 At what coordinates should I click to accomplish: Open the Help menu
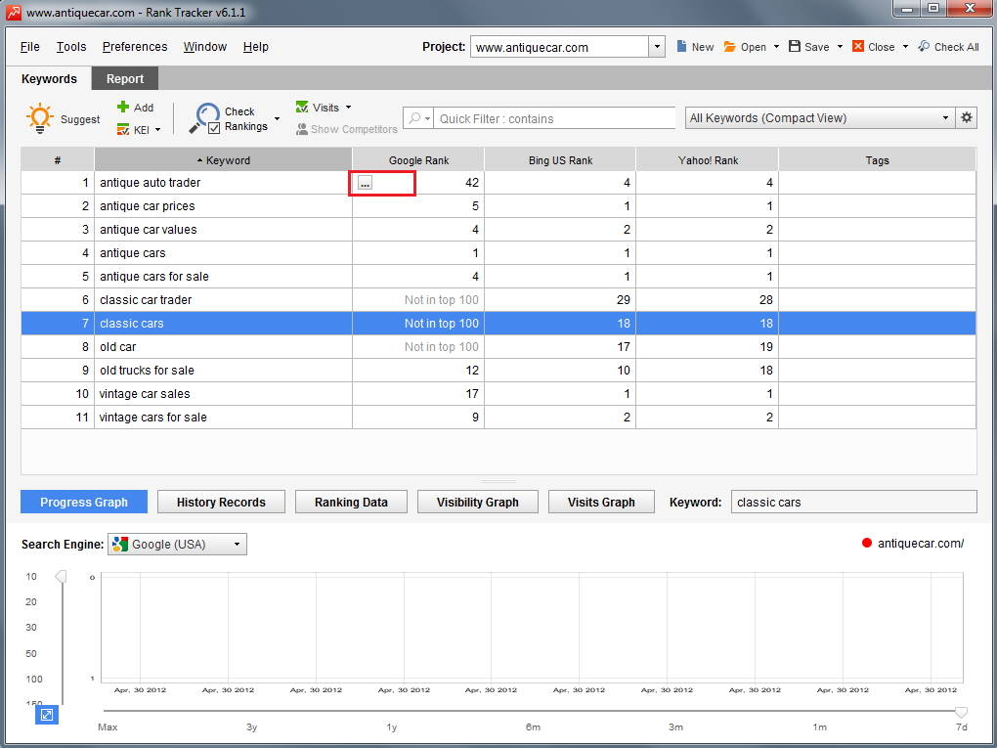coord(256,46)
